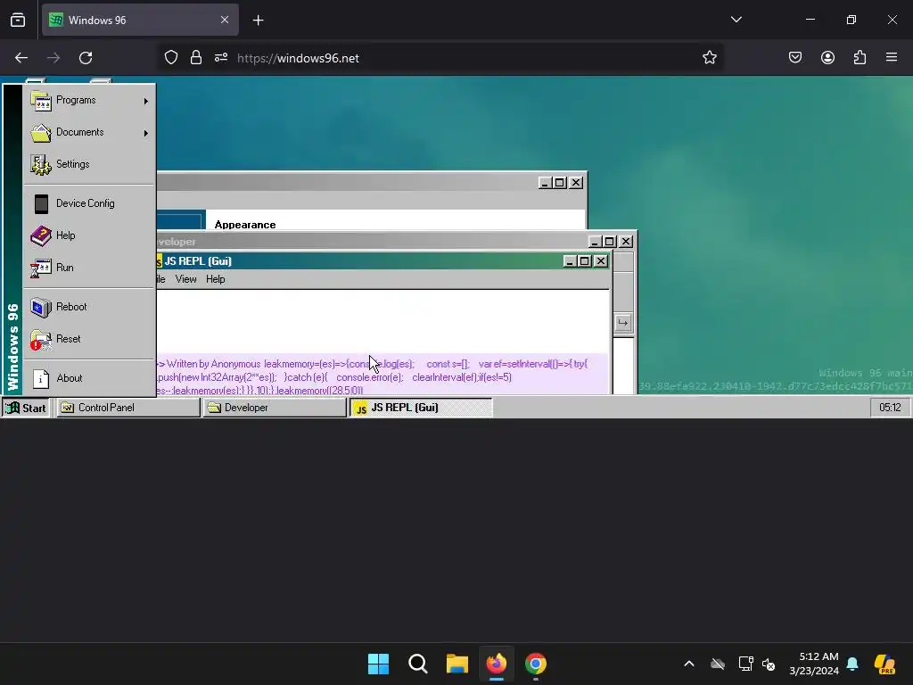Click the Appearance heading in Control Panel
Viewport: 913px width, 685px height.
click(245, 225)
